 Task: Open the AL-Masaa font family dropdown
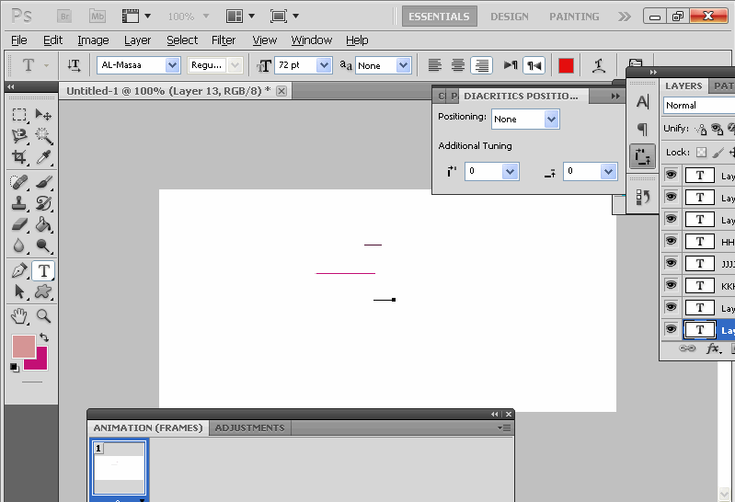click(x=173, y=65)
